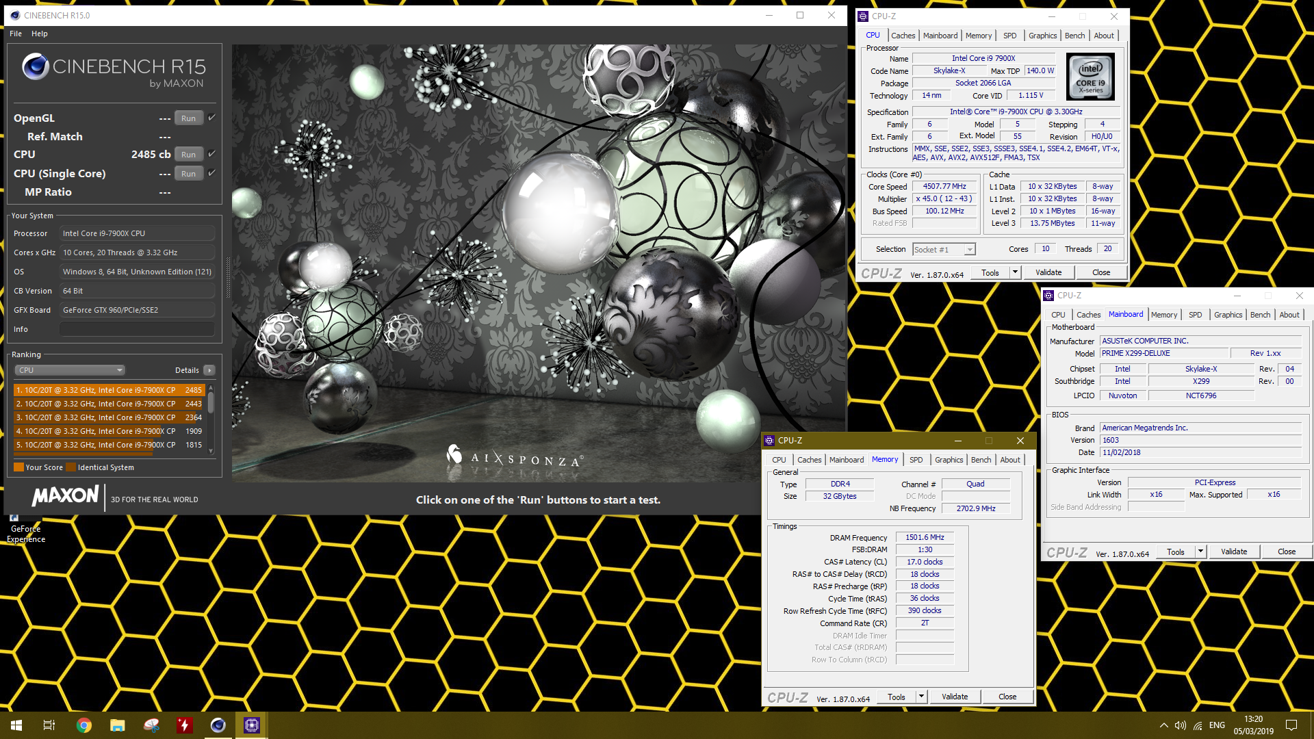The height and width of the screenshot is (739, 1314).
Task: Run the CPU benchmark
Action: pyautogui.click(x=189, y=154)
